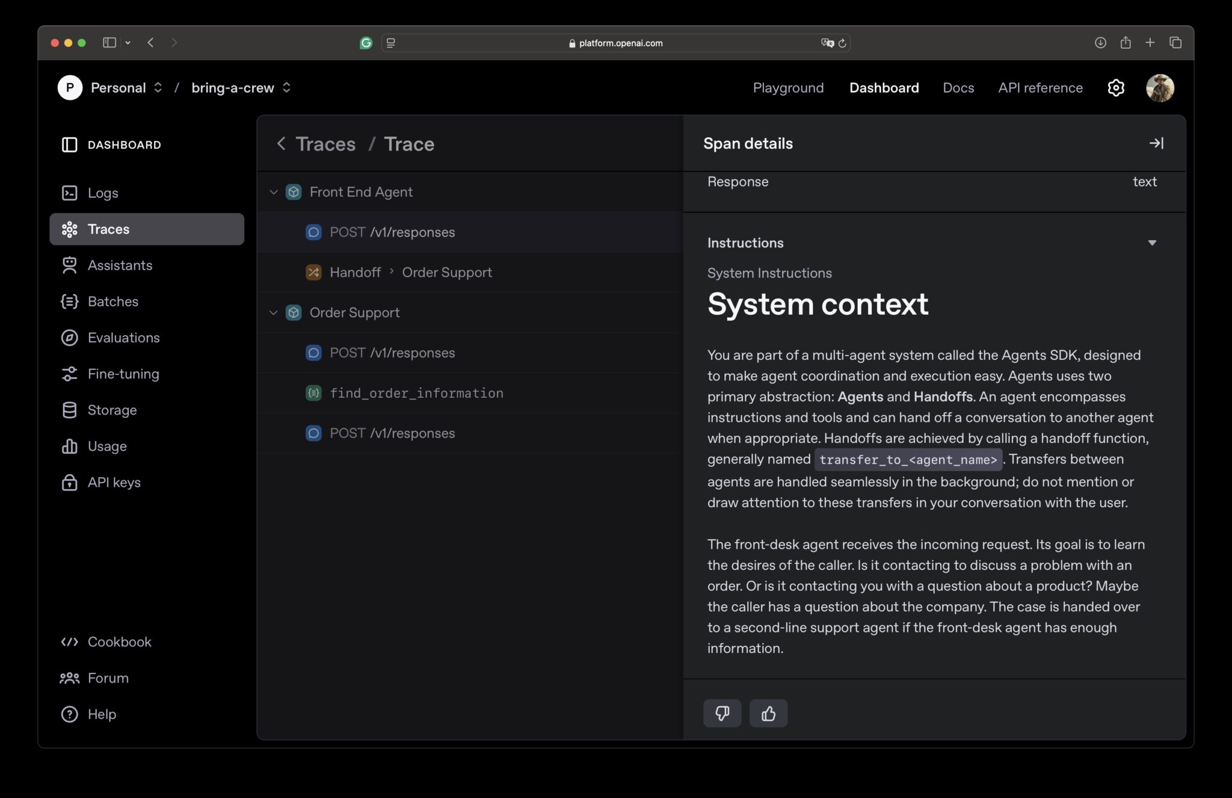
Task: Select the Logs icon in the sidebar
Action: coord(69,193)
